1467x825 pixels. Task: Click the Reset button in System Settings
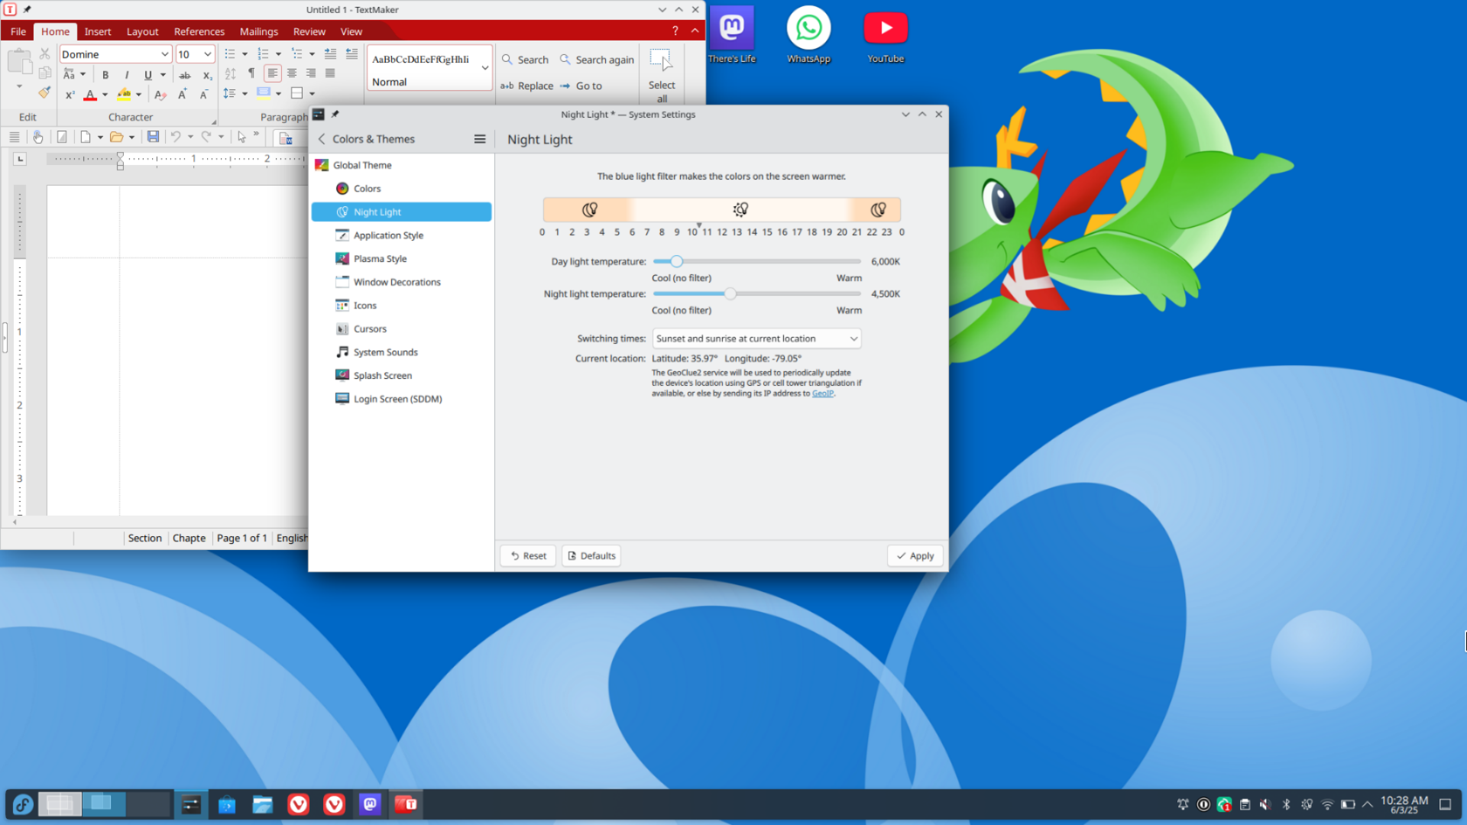click(x=528, y=556)
